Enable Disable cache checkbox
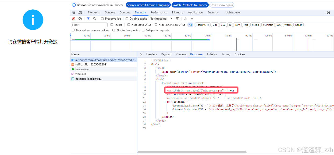 pyautogui.click(x=127, y=19)
